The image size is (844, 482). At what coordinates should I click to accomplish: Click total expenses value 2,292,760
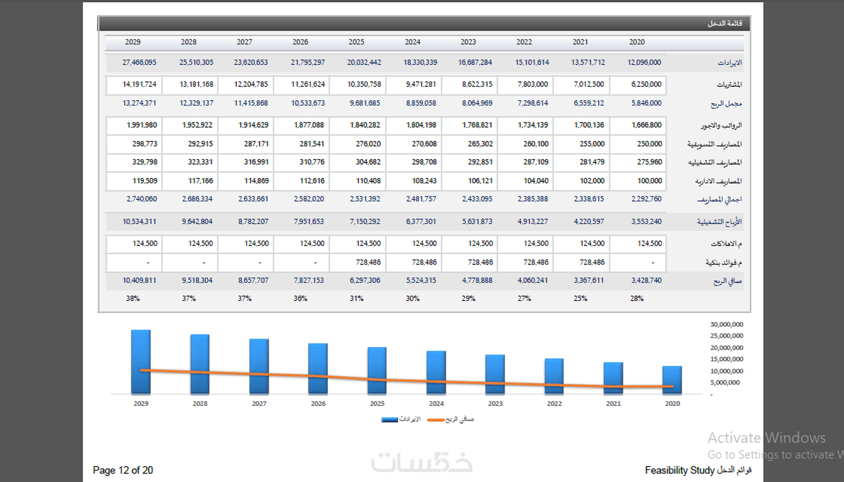point(646,199)
